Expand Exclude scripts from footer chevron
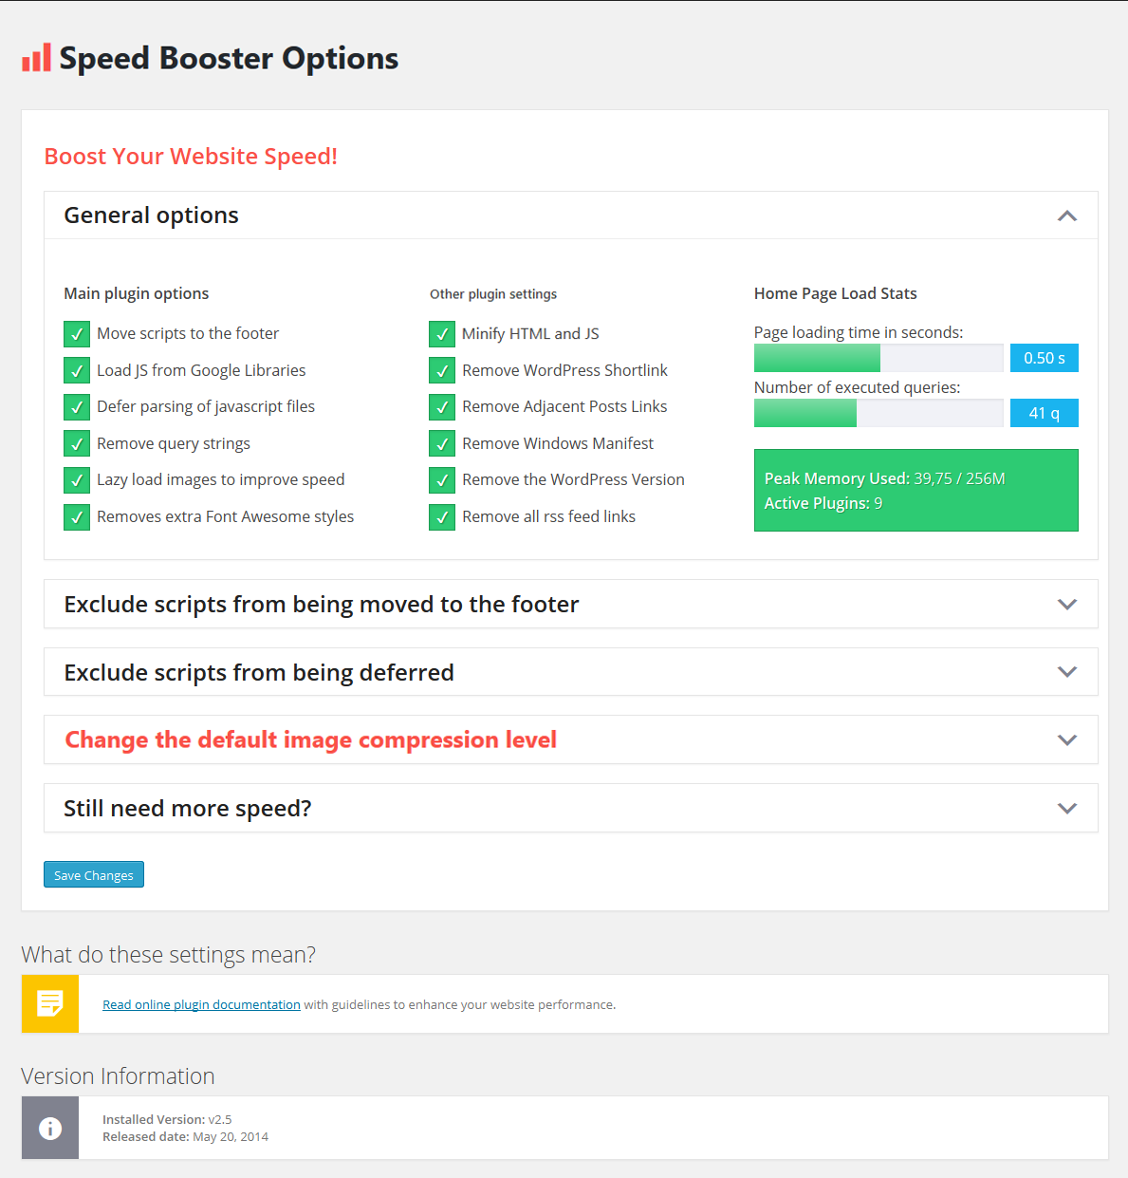Viewport: 1128px width, 1178px height. tap(1066, 605)
